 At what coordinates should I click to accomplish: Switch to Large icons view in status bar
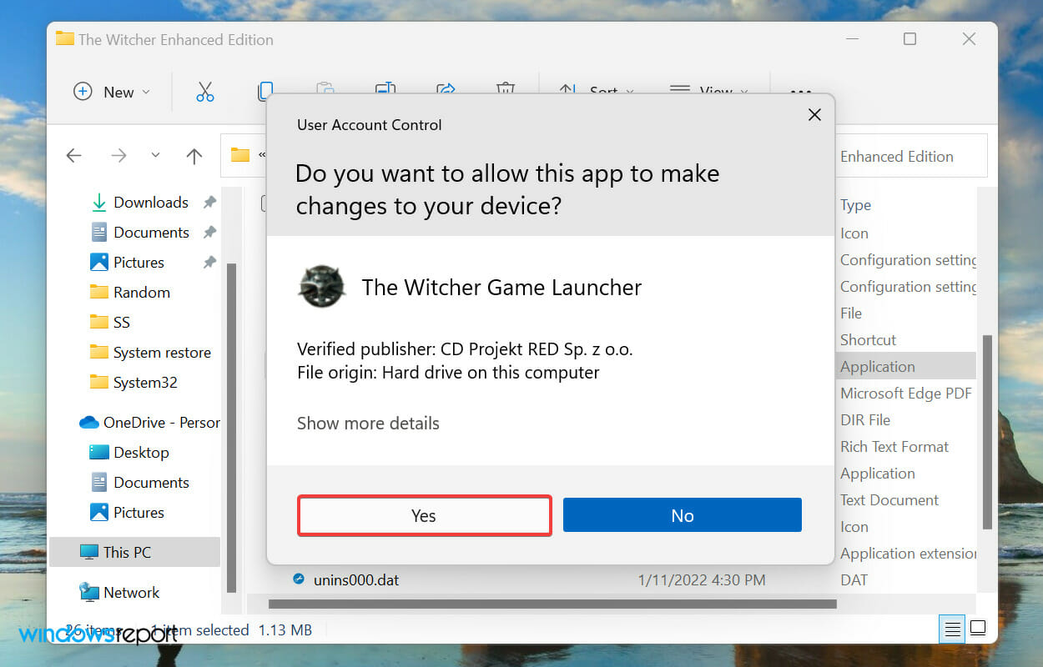tap(978, 628)
